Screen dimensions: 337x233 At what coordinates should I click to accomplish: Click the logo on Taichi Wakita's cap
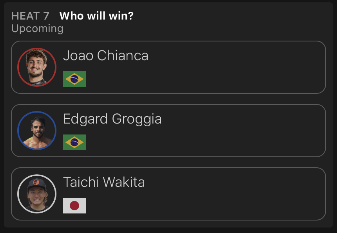[x=36, y=183]
